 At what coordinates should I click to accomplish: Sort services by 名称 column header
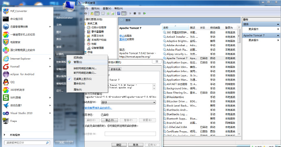(x=175, y=28)
